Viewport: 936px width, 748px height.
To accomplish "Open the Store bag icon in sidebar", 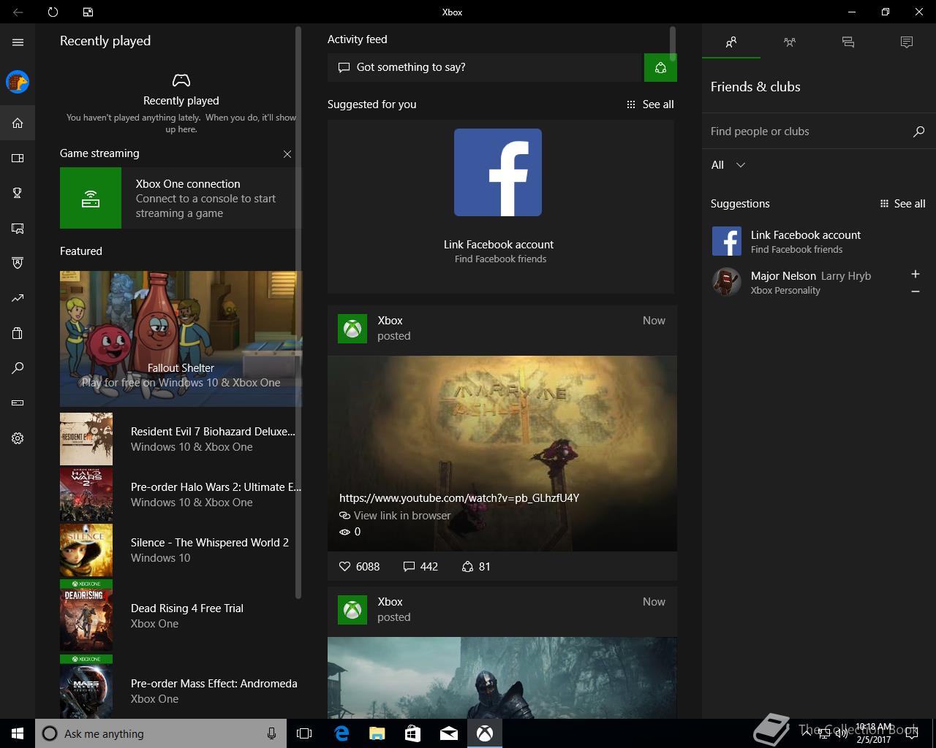I will pos(18,334).
